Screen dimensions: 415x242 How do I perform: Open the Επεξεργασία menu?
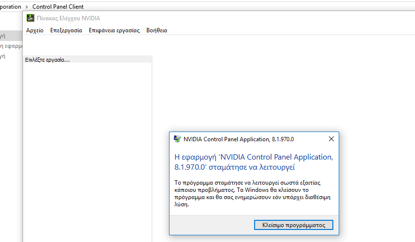[66, 30]
